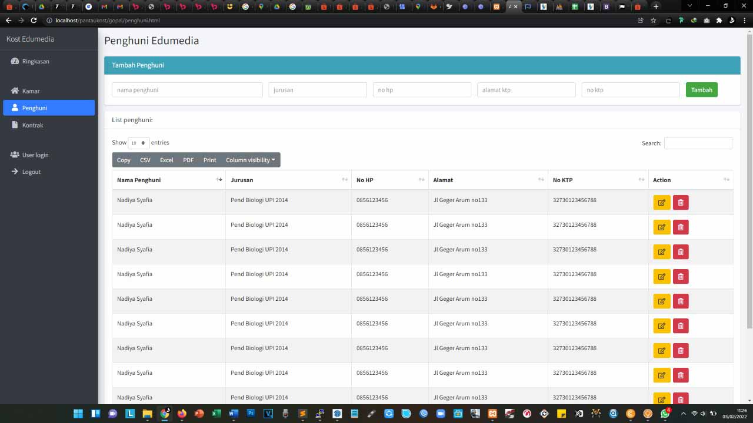This screenshot has height=423, width=753.
Task: Click Logout in the sidebar
Action: click(31, 172)
